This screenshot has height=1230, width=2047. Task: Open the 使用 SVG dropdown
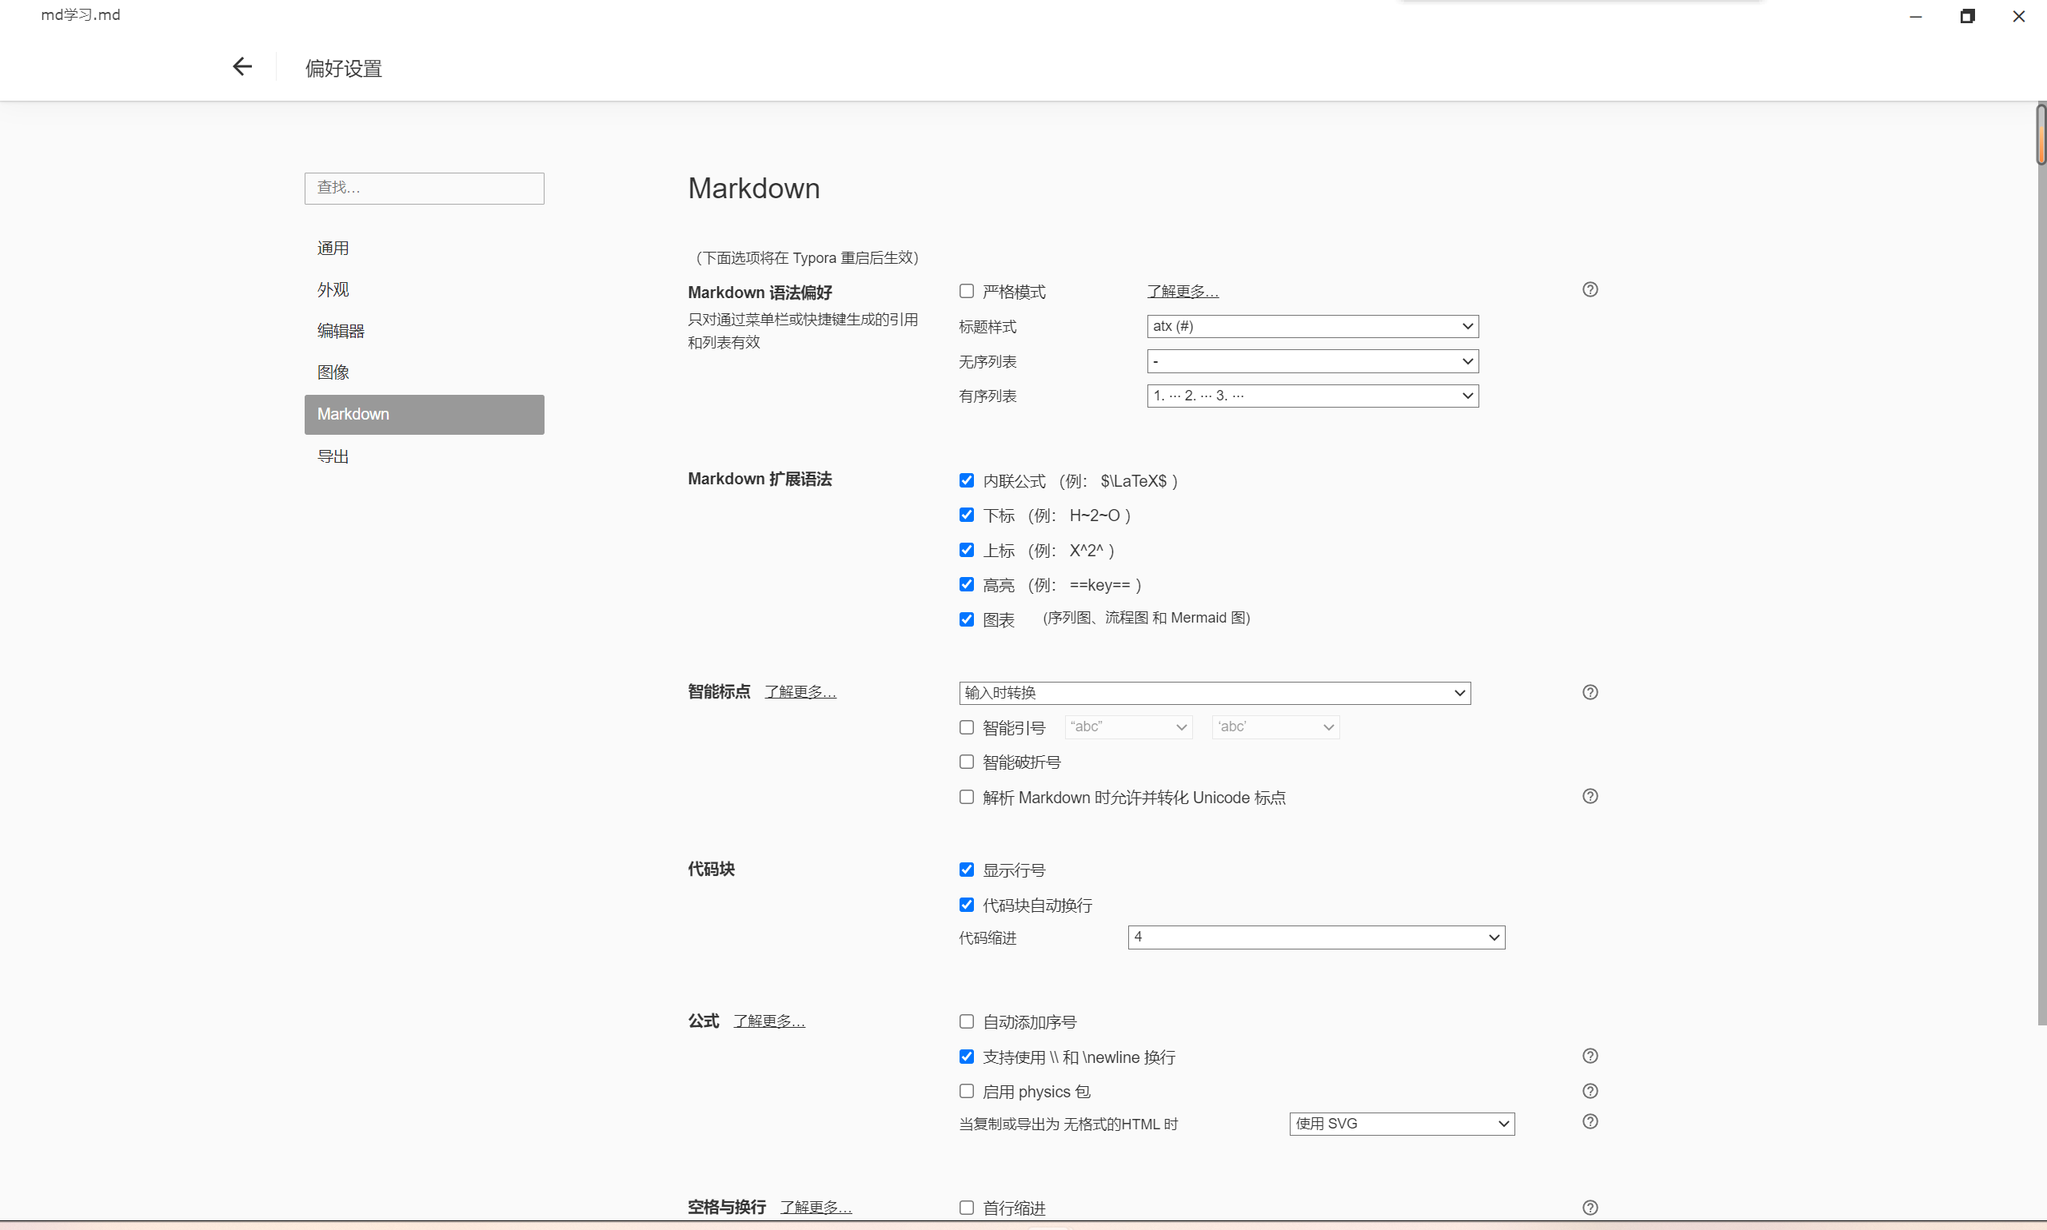point(1401,1123)
